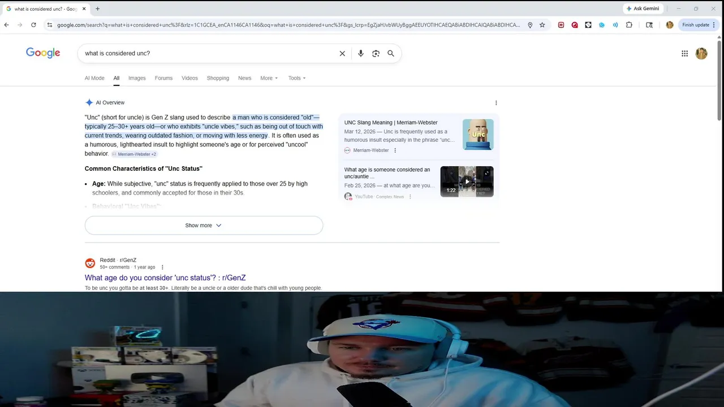Click the Unc cartoon thumbnail image
This screenshot has width=724, height=407.
click(x=478, y=135)
